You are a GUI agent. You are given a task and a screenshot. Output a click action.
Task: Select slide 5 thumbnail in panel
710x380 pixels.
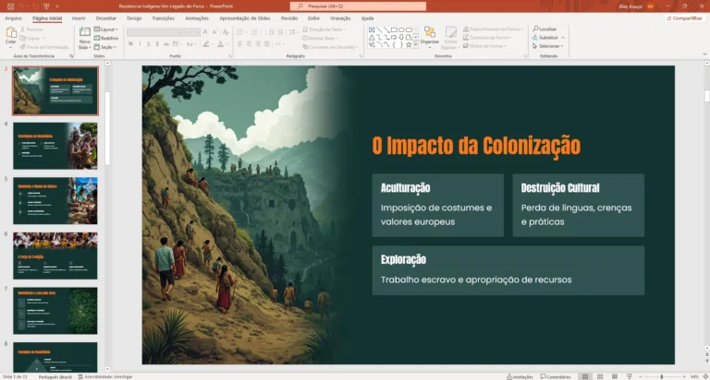pyautogui.click(x=55, y=201)
